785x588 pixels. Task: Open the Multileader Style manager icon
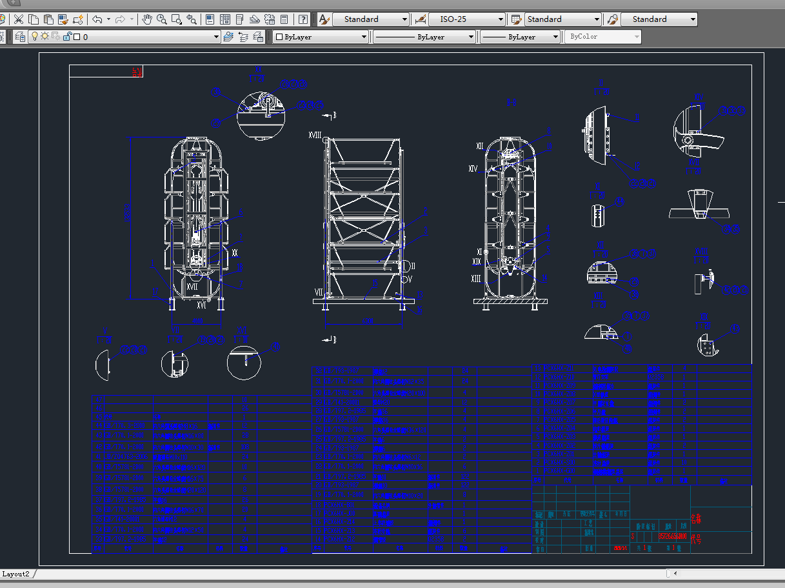click(612, 19)
